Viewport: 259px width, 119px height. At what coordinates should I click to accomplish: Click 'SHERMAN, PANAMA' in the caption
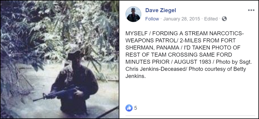(x=152, y=47)
